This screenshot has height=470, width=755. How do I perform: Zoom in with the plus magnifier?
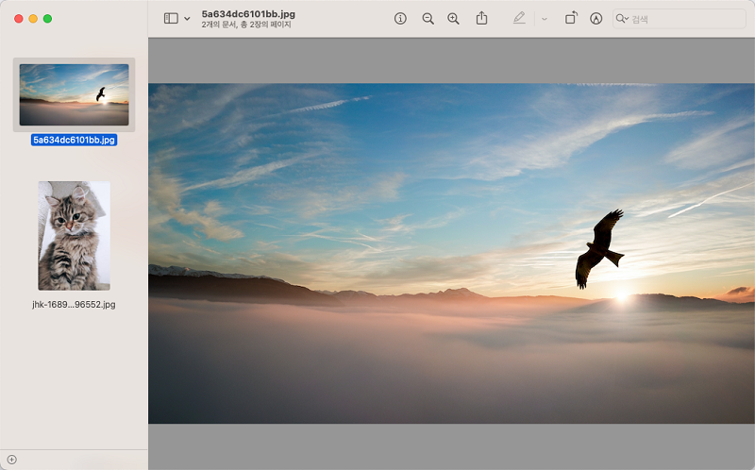click(x=453, y=19)
